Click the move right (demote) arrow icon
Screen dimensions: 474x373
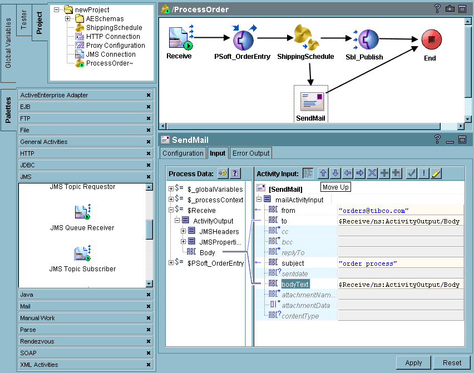(x=360, y=173)
